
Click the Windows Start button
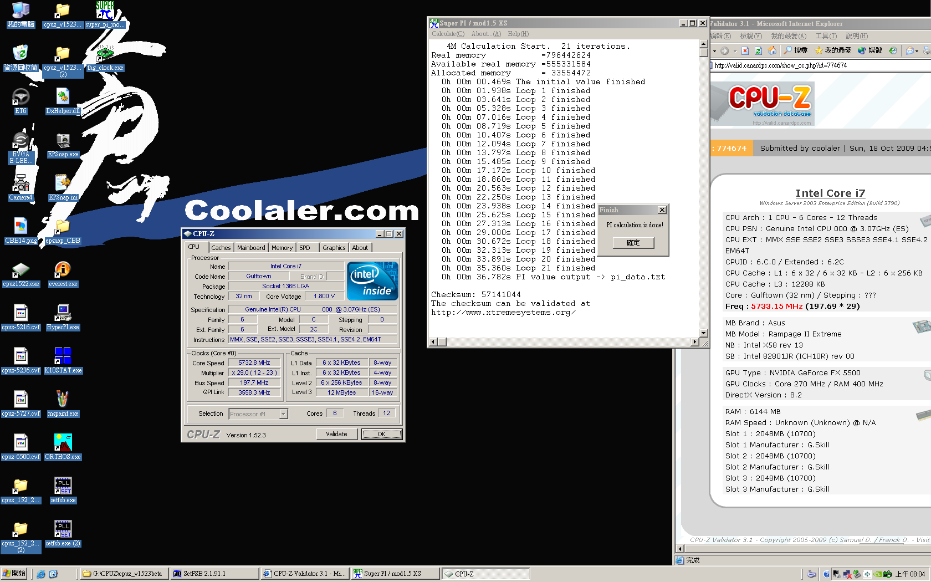pos(14,574)
